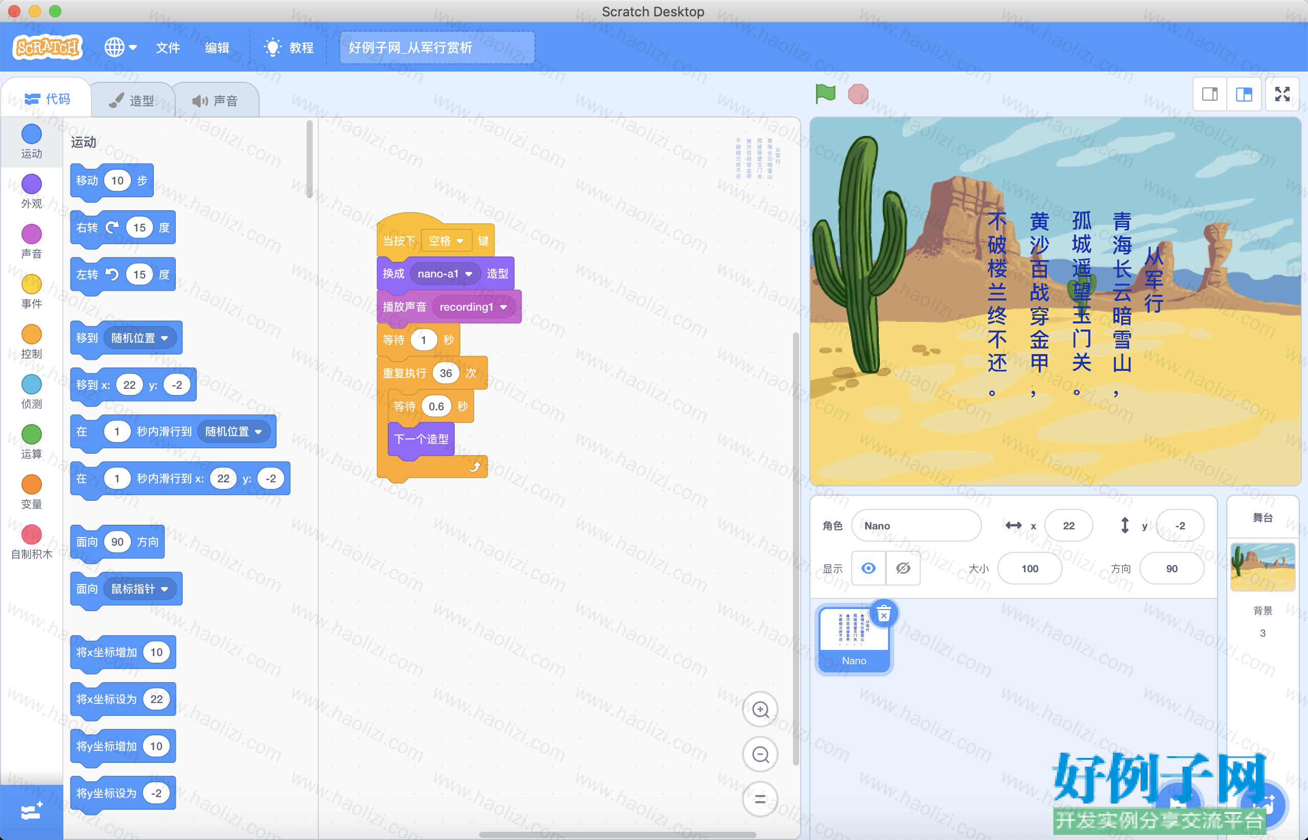Click the 舞台 stage label

pyautogui.click(x=1262, y=518)
